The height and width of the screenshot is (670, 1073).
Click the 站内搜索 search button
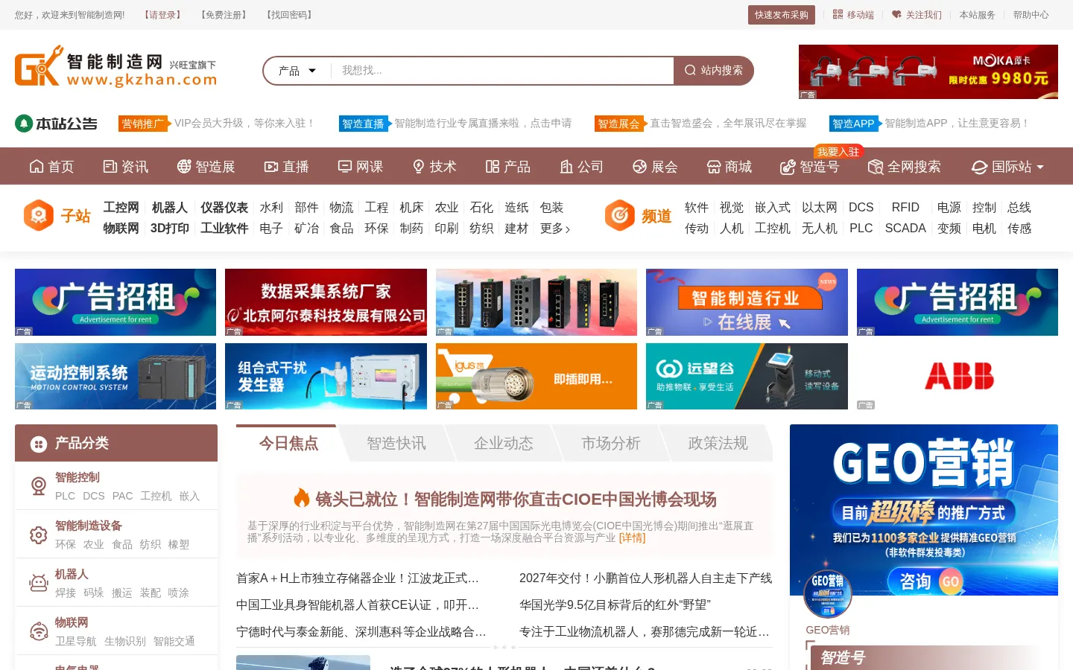pos(714,71)
